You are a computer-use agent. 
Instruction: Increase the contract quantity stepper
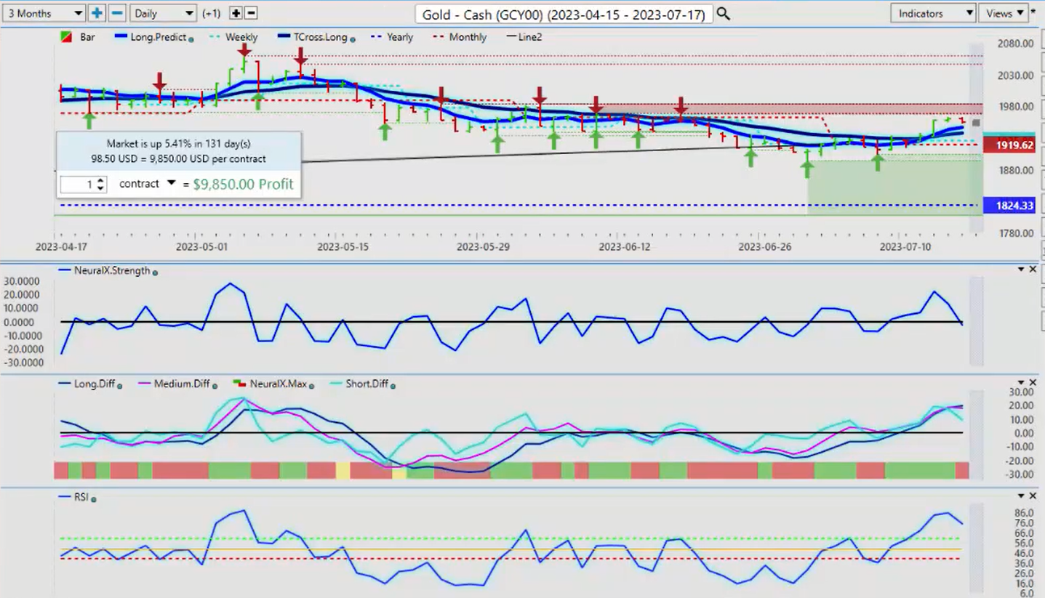coord(101,180)
